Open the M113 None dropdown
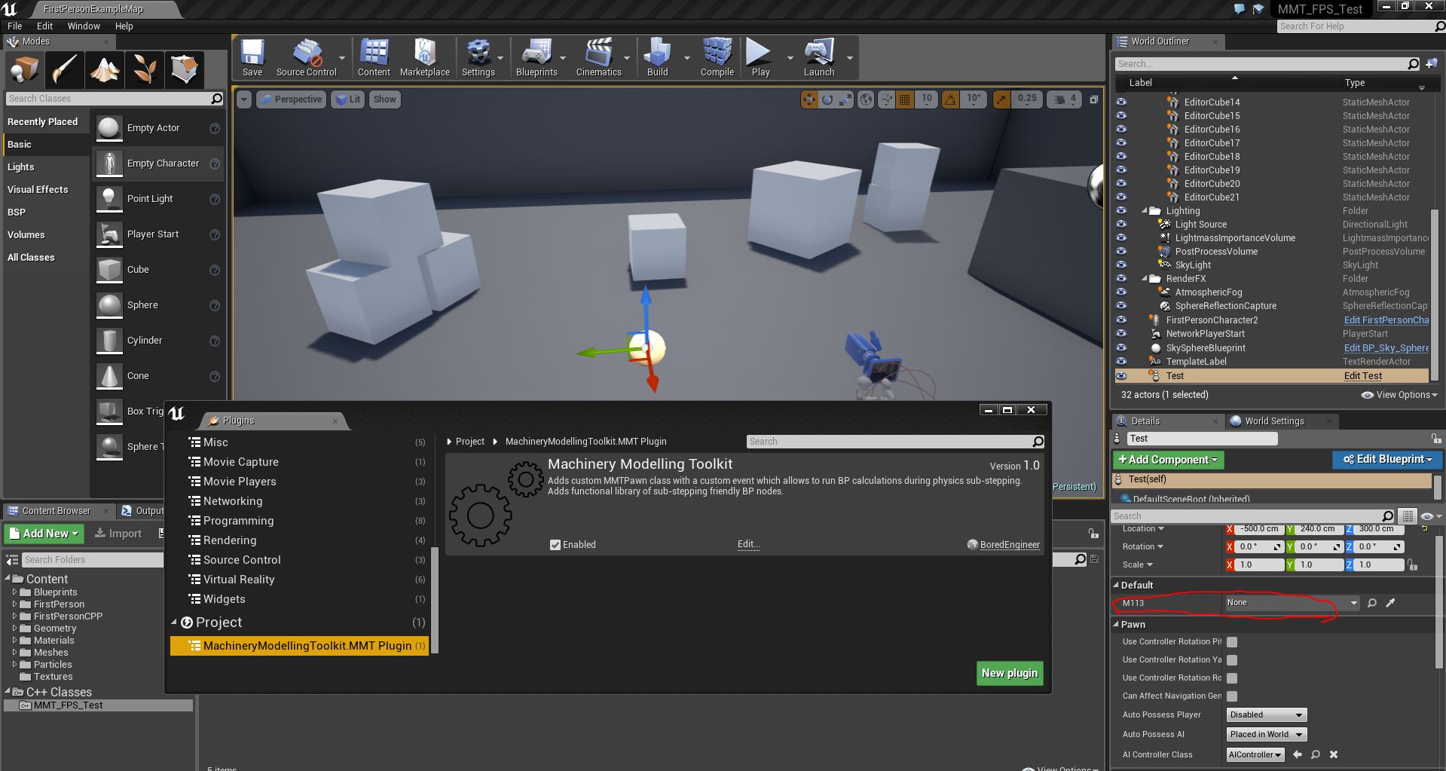Image resolution: width=1446 pixels, height=771 pixels. point(1292,603)
